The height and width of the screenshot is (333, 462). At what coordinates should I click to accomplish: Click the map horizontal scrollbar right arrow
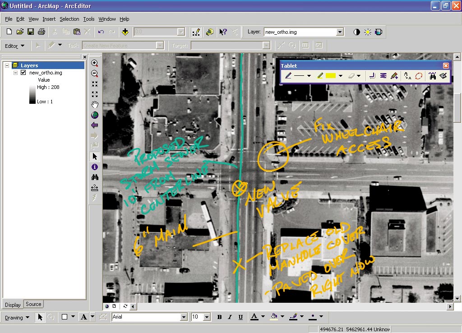pos(450,306)
